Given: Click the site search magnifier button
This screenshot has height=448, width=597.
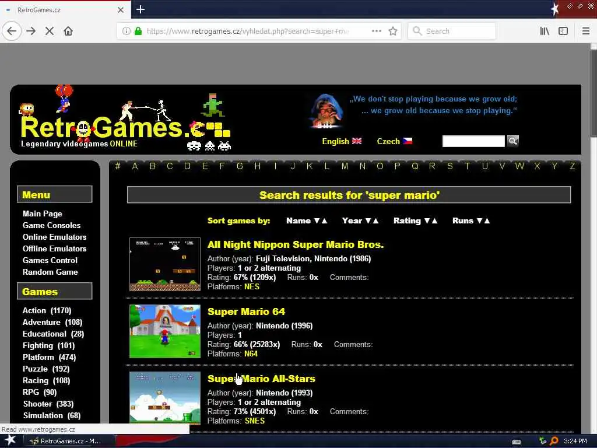Looking at the screenshot, I should pos(513,141).
